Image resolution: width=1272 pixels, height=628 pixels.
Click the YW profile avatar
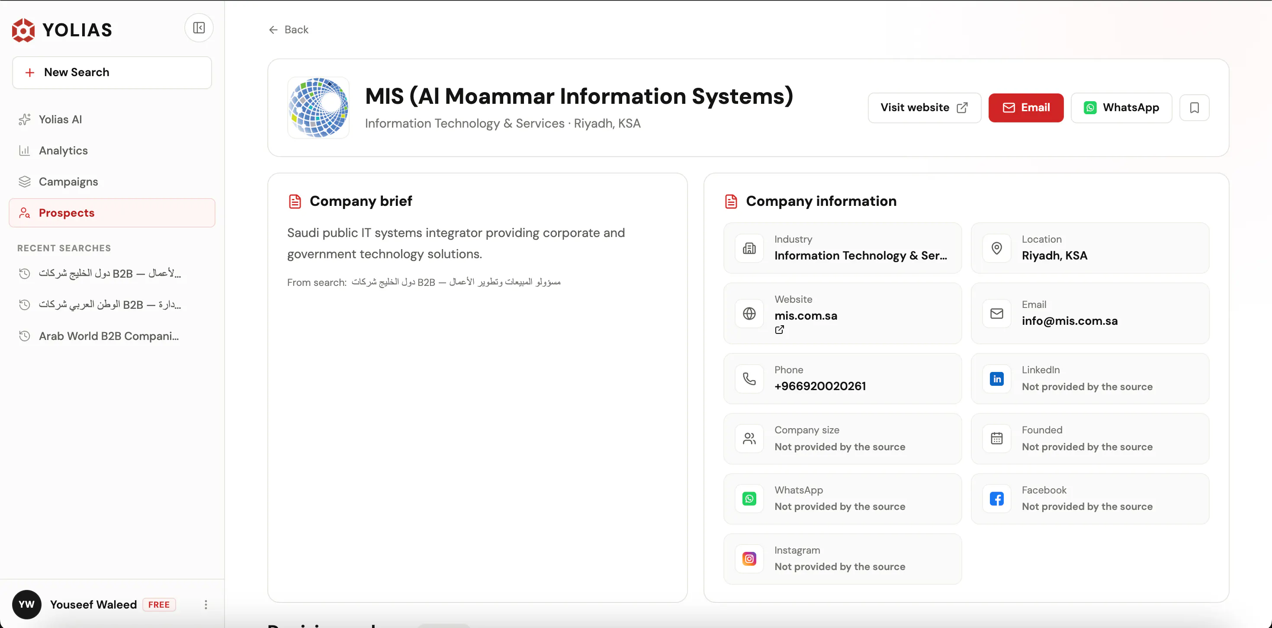click(x=26, y=605)
